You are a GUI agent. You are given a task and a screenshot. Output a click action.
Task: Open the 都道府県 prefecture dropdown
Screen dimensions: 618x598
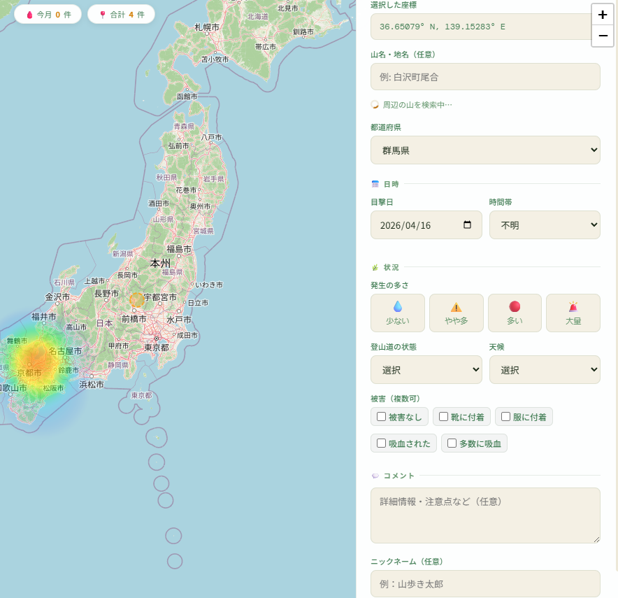tap(485, 150)
